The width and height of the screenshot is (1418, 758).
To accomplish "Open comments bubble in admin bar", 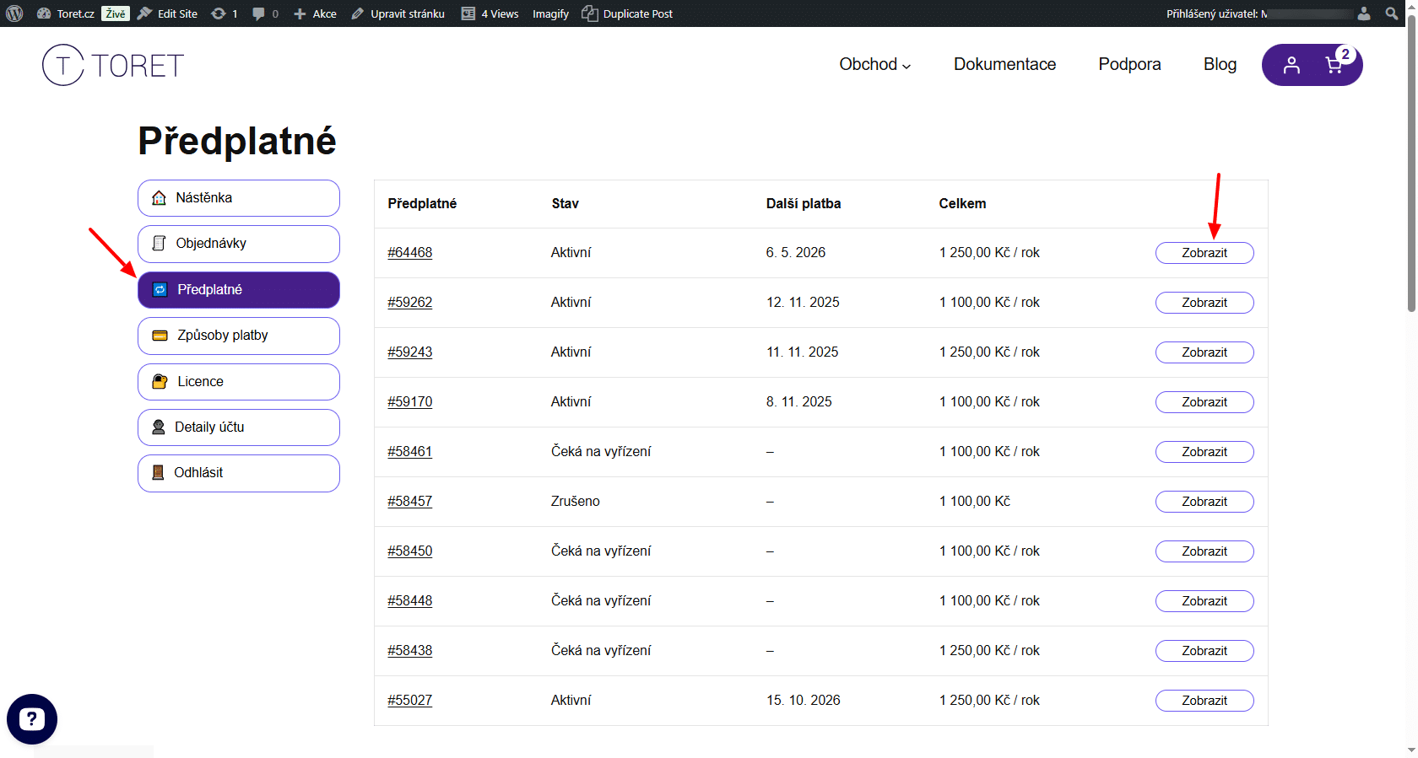I will (x=265, y=13).
